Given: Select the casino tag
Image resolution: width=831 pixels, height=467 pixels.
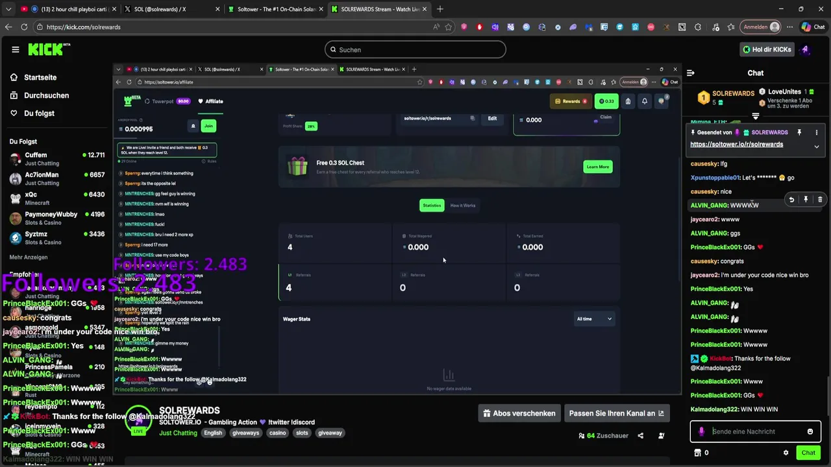Looking at the screenshot, I should [x=277, y=433].
